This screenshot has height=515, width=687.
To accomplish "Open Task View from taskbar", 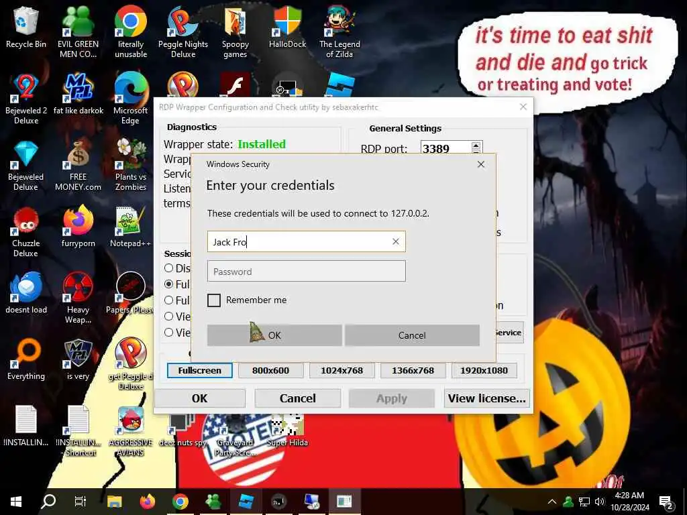I will [x=81, y=502].
